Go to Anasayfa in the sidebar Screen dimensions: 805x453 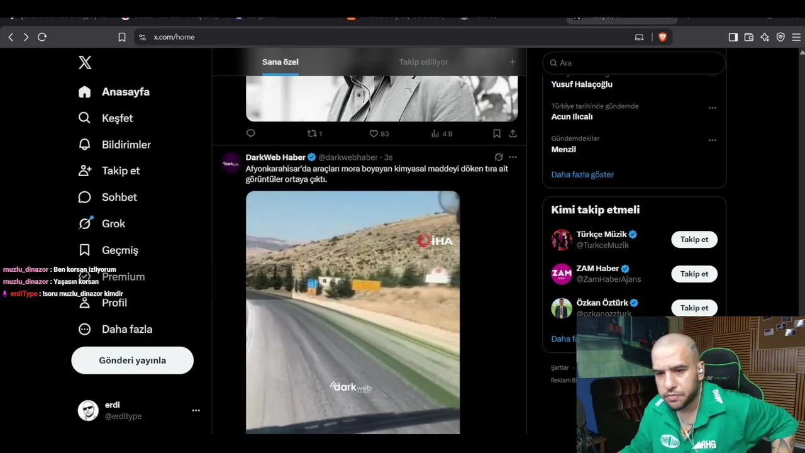tap(114, 92)
